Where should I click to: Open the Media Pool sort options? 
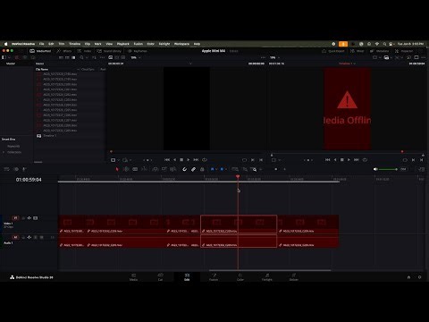pyautogui.click(x=94, y=57)
